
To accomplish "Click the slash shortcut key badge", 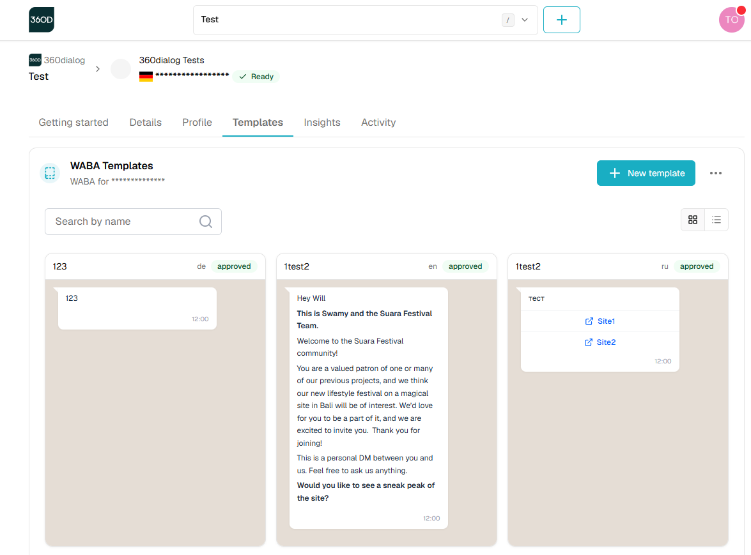I will pos(507,20).
